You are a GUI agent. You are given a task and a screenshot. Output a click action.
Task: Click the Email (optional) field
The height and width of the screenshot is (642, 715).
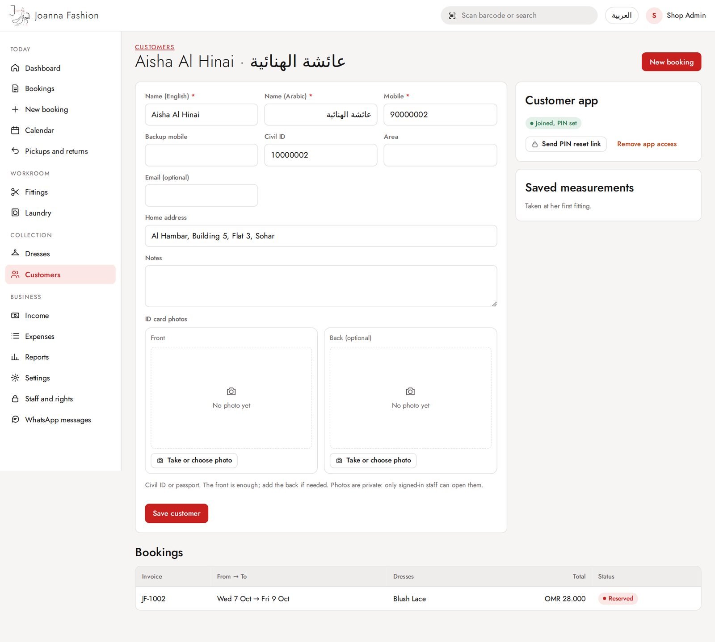point(201,195)
